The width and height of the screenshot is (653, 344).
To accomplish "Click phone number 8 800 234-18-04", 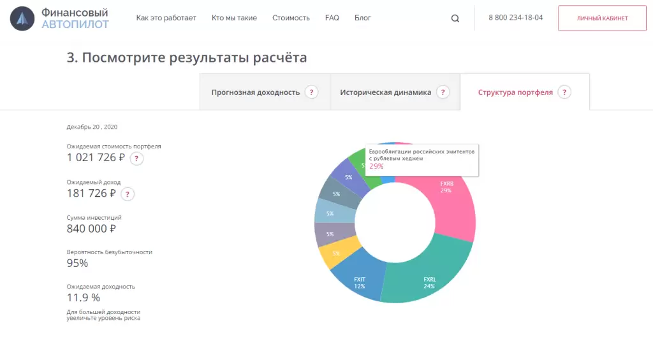I will pyautogui.click(x=515, y=18).
